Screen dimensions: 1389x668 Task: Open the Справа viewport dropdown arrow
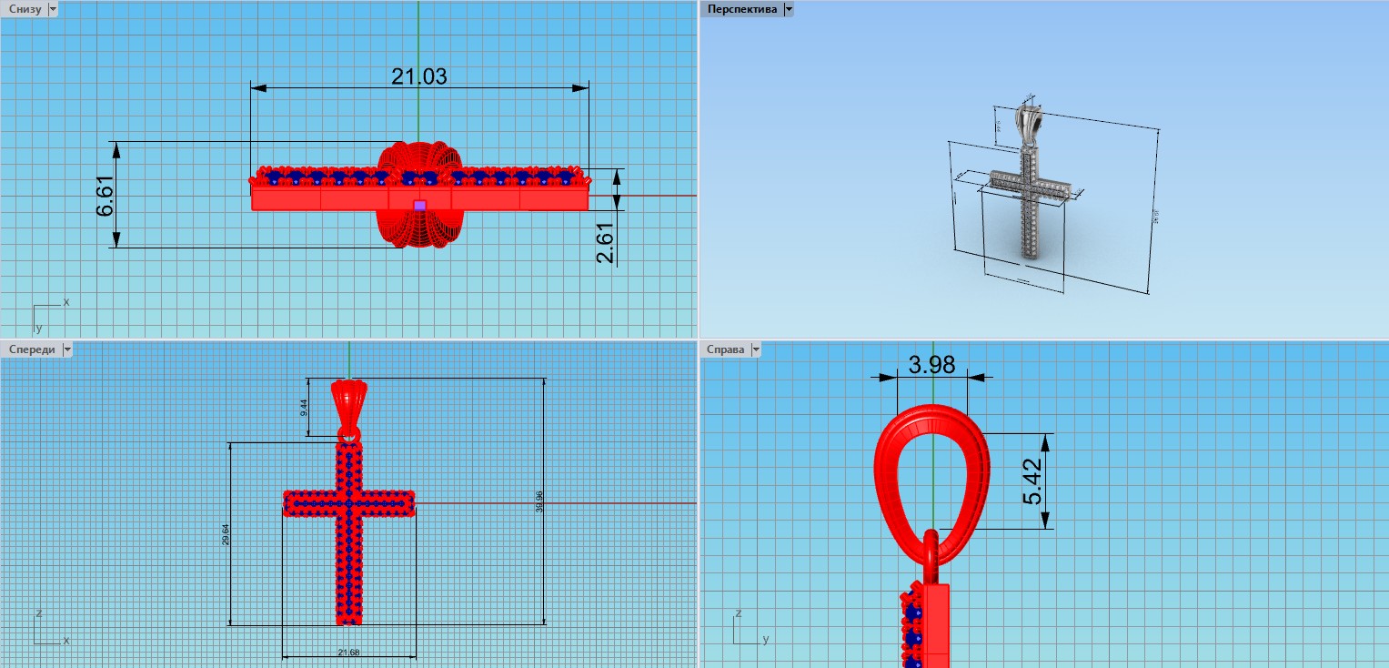click(x=755, y=349)
